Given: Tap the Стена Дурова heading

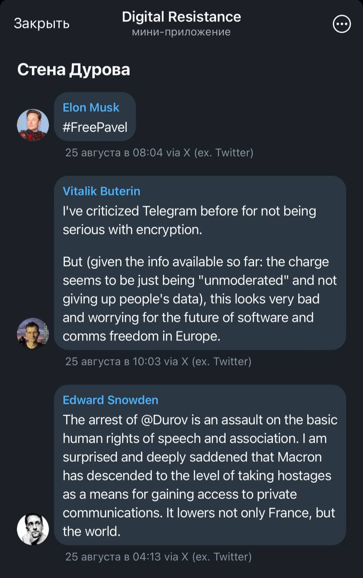Looking at the screenshot, I should click(x=74, y=70).
